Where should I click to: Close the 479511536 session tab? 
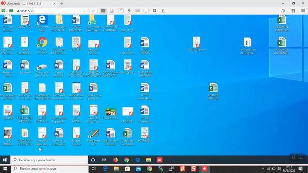click(54, 3)
